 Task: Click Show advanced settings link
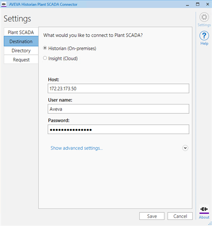point(77,148)
